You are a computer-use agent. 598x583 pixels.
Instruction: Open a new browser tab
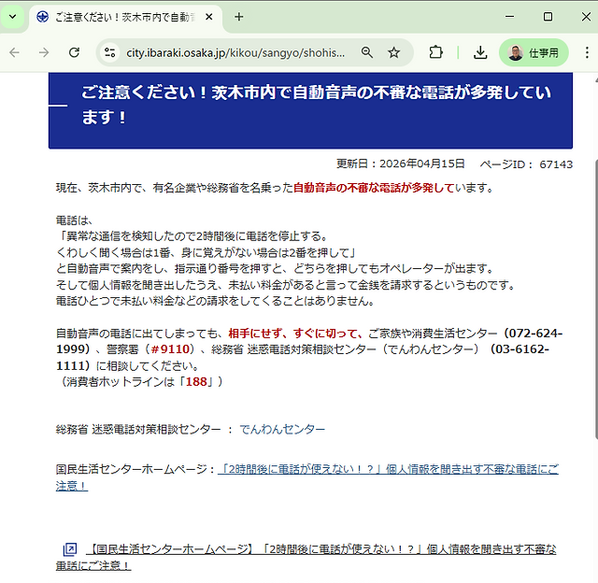tap(239, 17)
